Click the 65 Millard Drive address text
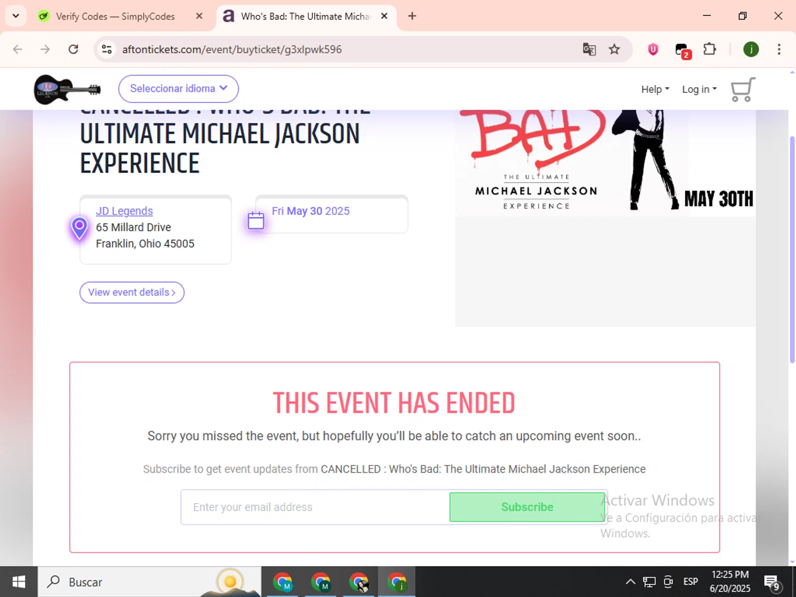 click(133, 227)
